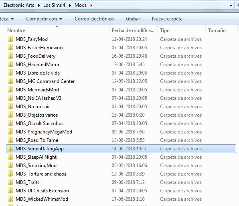Viewport: 239px width, 206px height.
Task: Select the MDS_Traits folder name
Action: [27, 182]
